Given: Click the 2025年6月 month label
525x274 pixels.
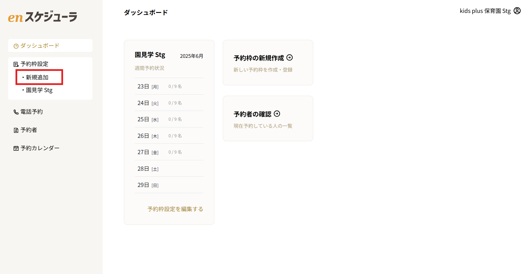Looking at the screenshot, I should [192, 56].
